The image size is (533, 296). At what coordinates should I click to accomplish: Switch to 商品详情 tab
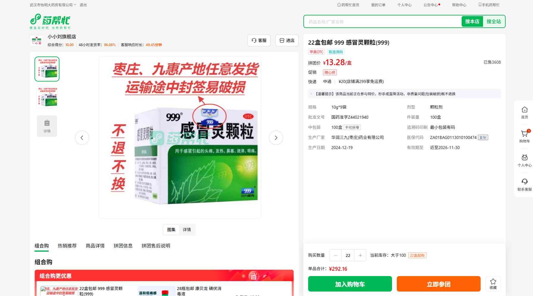pos(95,246)
